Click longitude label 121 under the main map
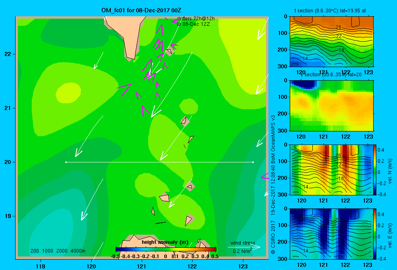The image size is (397, 270). coord(142,266)
